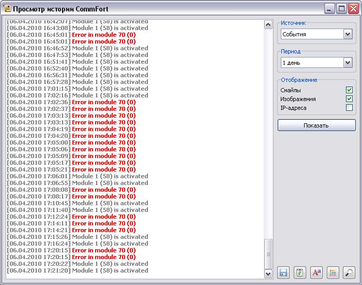Select the 17:21:20 Module 1 activated entry
Viewport: 362px width, 285px height.
tap(78, 270)
